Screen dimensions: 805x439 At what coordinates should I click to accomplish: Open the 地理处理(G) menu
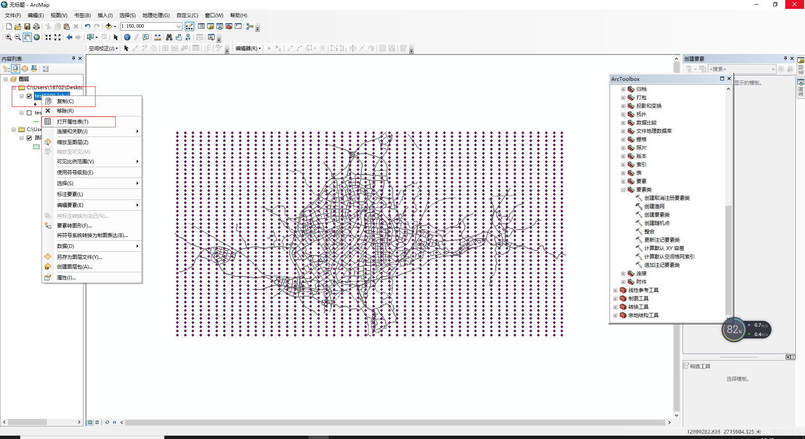[156, 15]
